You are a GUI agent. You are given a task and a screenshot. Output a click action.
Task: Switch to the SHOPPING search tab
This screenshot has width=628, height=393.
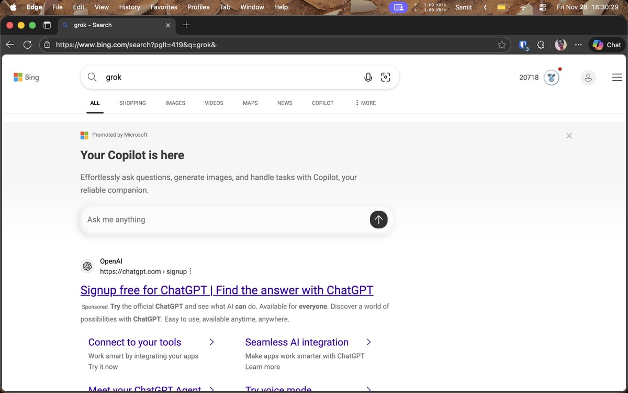pyautogui.click(x=132, y=103)
